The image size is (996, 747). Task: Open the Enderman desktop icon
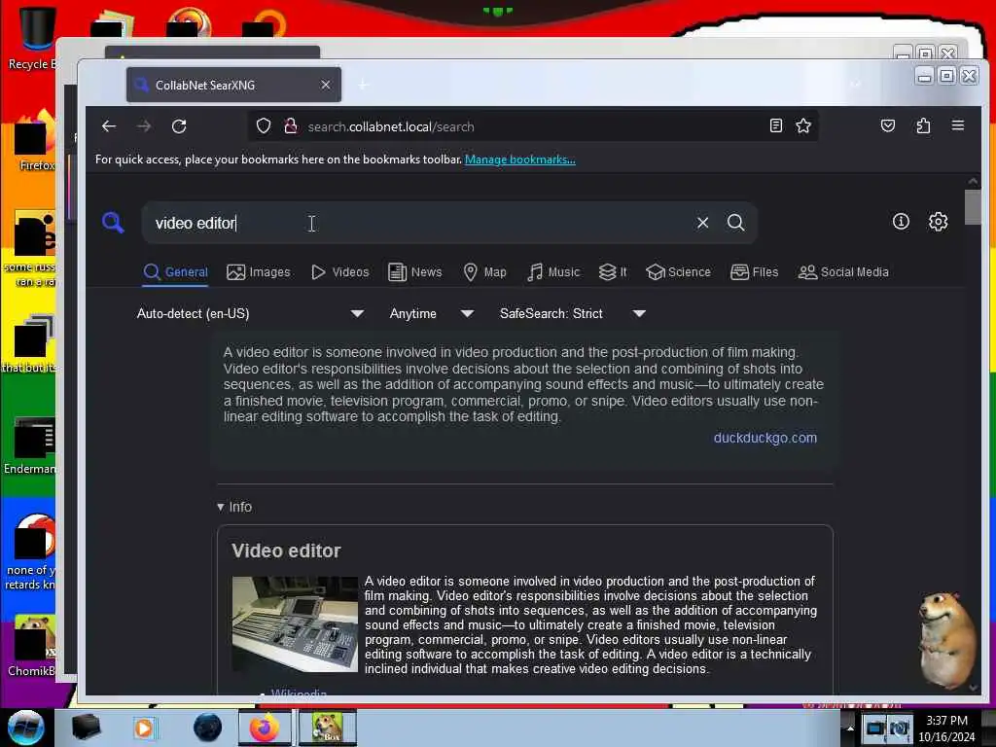tap(29, 446)
